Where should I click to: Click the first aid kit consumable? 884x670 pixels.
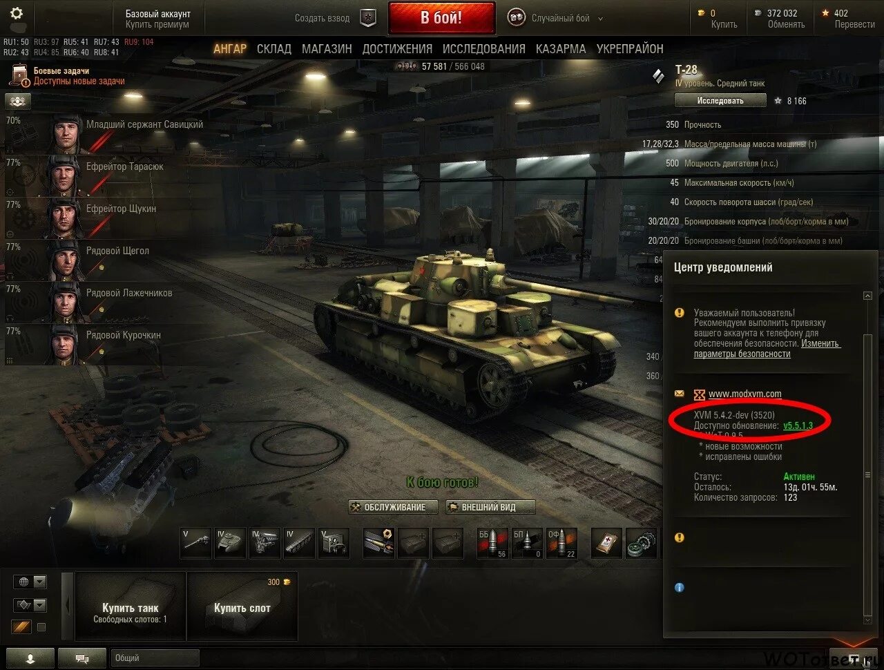(x=607, y=543)
